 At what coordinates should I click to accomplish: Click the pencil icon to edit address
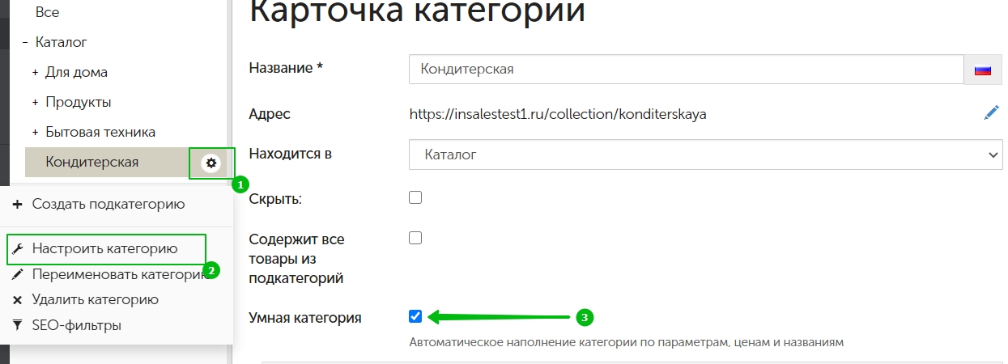(992, 113)
